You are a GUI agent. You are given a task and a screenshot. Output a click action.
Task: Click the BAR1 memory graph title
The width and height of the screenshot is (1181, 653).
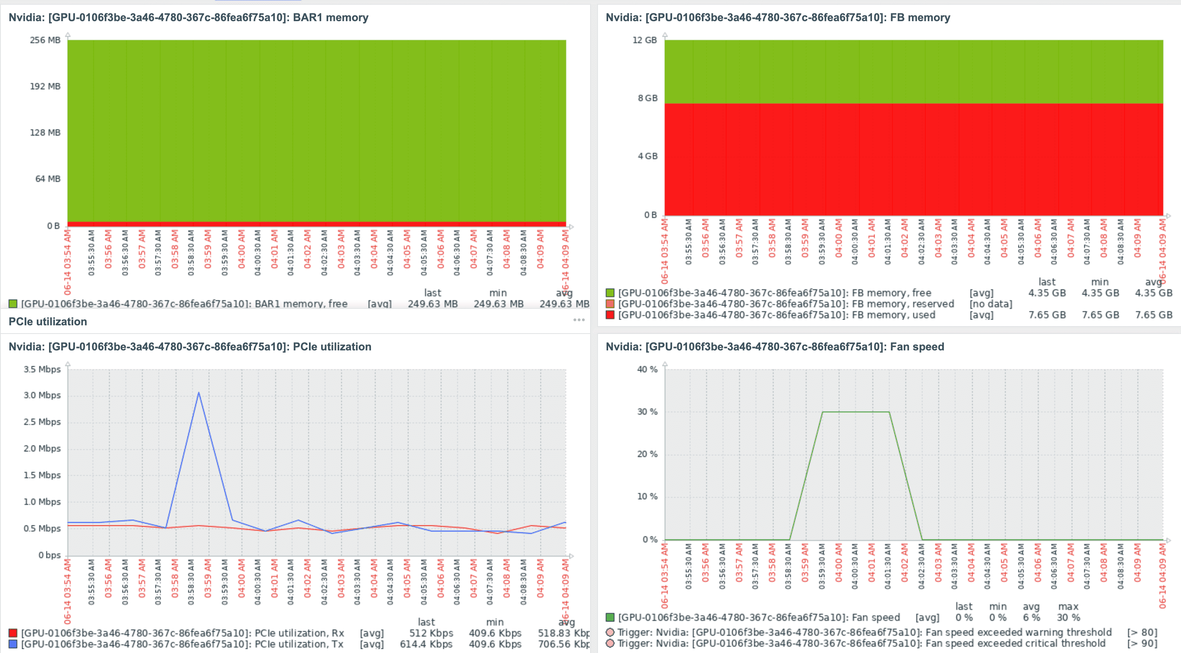[x=189, y=17]
